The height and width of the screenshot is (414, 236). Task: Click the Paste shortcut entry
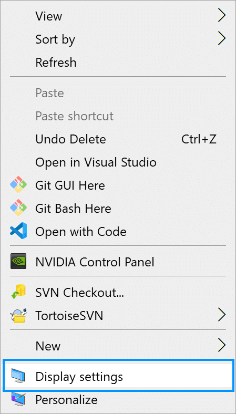(118, 116)
